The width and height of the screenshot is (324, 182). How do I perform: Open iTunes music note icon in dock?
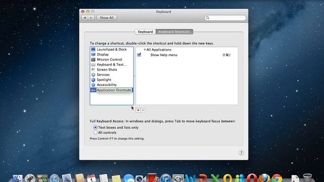(166, 178)
